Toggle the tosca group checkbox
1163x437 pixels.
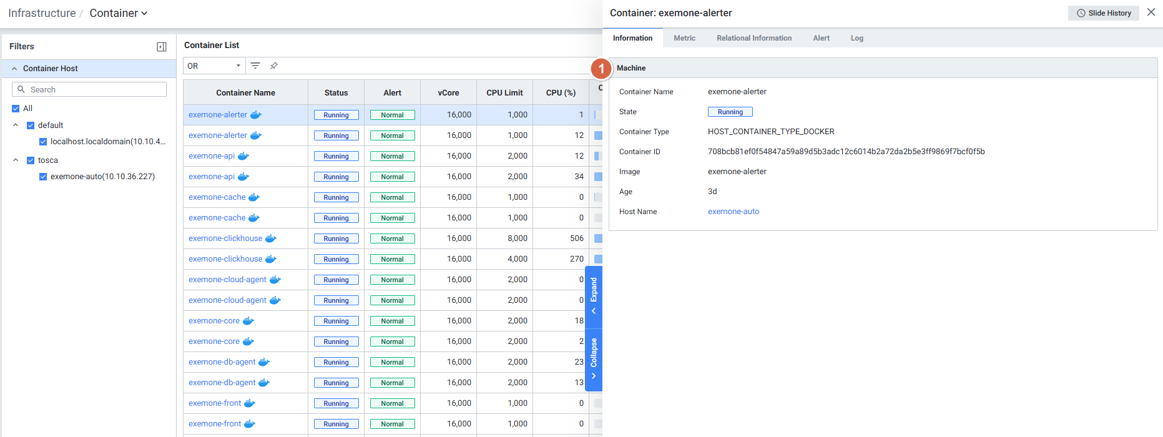[31, 160]
